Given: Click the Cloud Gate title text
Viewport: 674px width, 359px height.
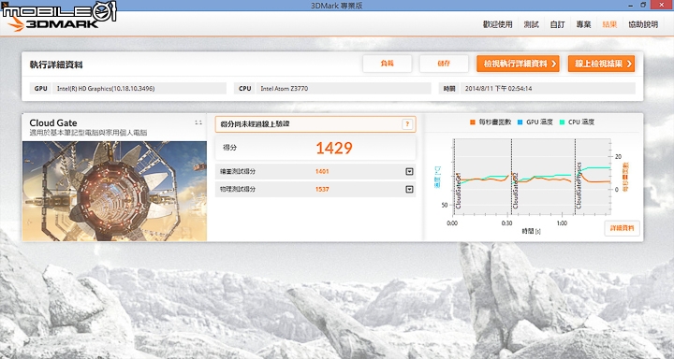Looking at the screenshot, I should click(53, 122).
